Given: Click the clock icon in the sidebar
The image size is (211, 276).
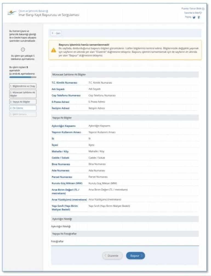Looking at the screenshot, I should 23,49.
